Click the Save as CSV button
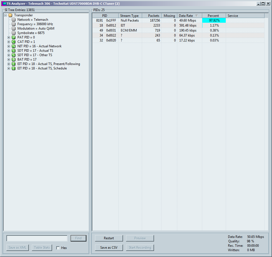Viewport: 272px width, 257px height. (109, 248)
